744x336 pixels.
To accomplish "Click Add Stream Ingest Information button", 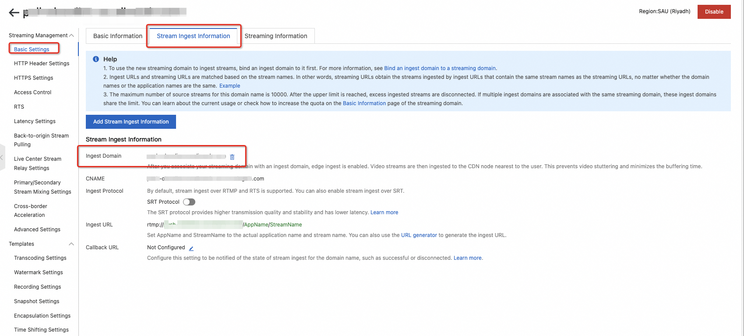I will point(131,122).
